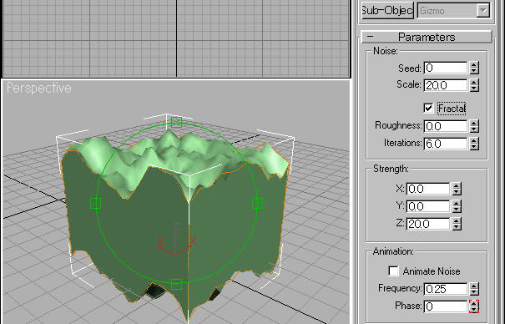Click the Seed value field
Viewport: 505px width, 324px height.
click(x=446, y=68)
